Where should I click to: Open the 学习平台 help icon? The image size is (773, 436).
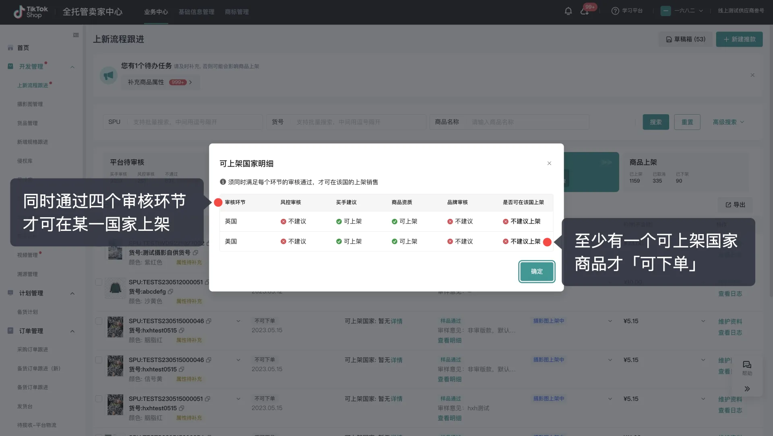pyautogui.click(x=615, y=11)
